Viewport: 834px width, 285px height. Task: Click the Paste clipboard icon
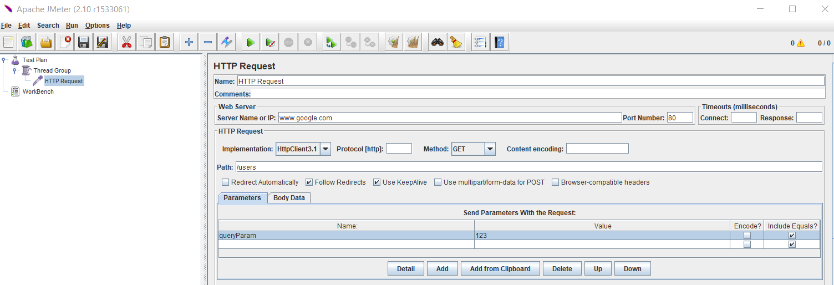[x=165, y=42]
